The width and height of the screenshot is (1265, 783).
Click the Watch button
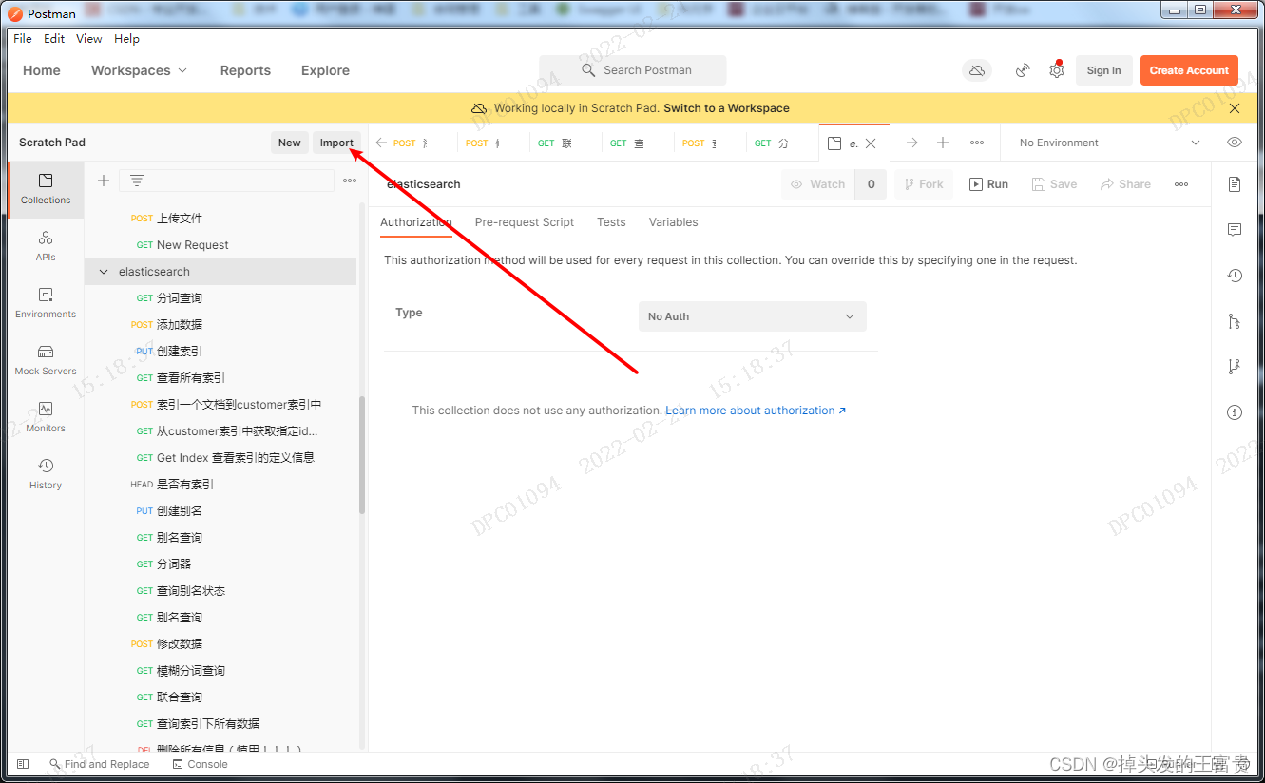tap(817, 184)
